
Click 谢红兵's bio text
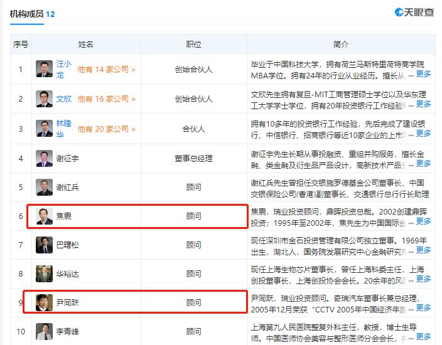340,188
